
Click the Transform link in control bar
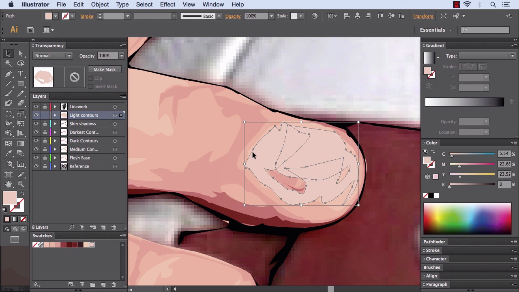click(x=423, y=16)
